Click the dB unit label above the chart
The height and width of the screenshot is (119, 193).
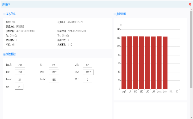click(121, 25)
